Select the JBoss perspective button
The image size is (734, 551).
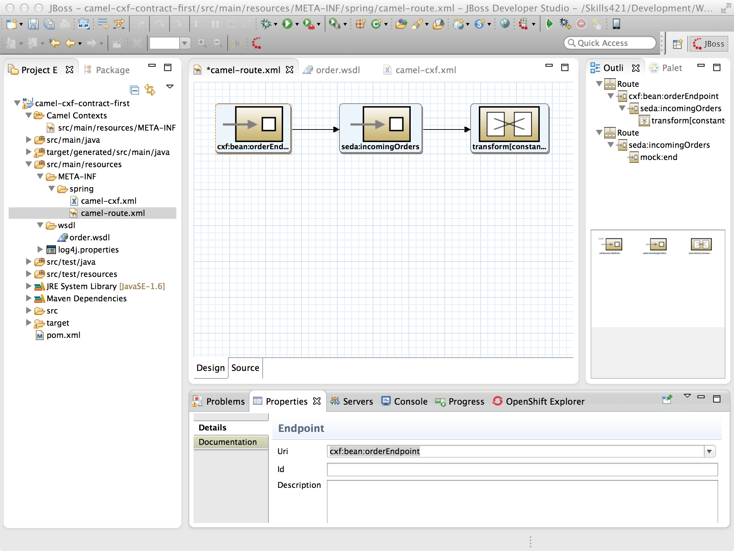709,44
